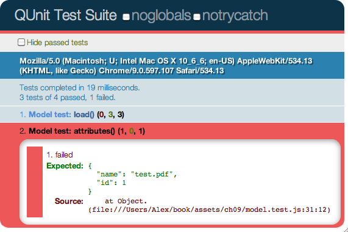Click the model.test.js:31:12 source path
This screenshot has height=232, width=348.
[x=210, y=209]
